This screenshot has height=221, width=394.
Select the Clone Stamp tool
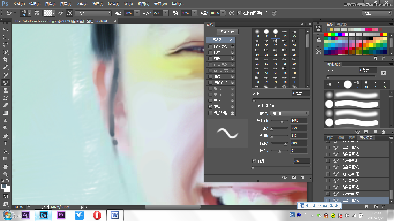click(5, 91)
